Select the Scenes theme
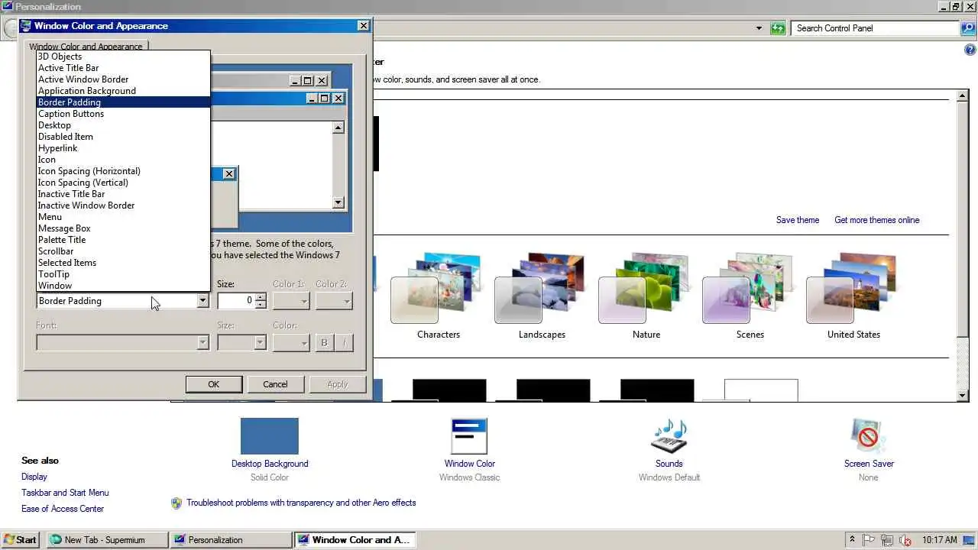Image resolution: width=978 pixels, height=550 pixels. coord(750,296)
